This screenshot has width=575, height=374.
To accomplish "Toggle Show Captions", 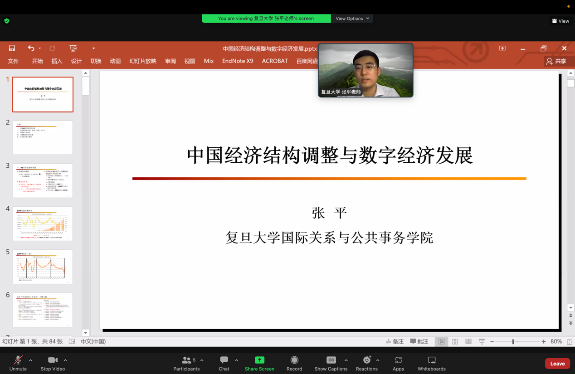I will [331, 363].
